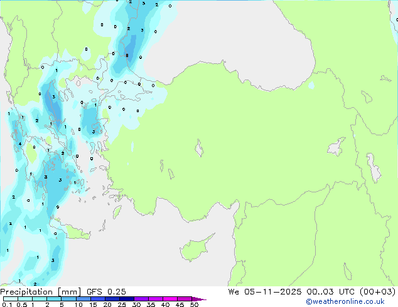Click the 0.1–0.5 mm legend color swatch
398x307 pixels.
tap(11, 299)
